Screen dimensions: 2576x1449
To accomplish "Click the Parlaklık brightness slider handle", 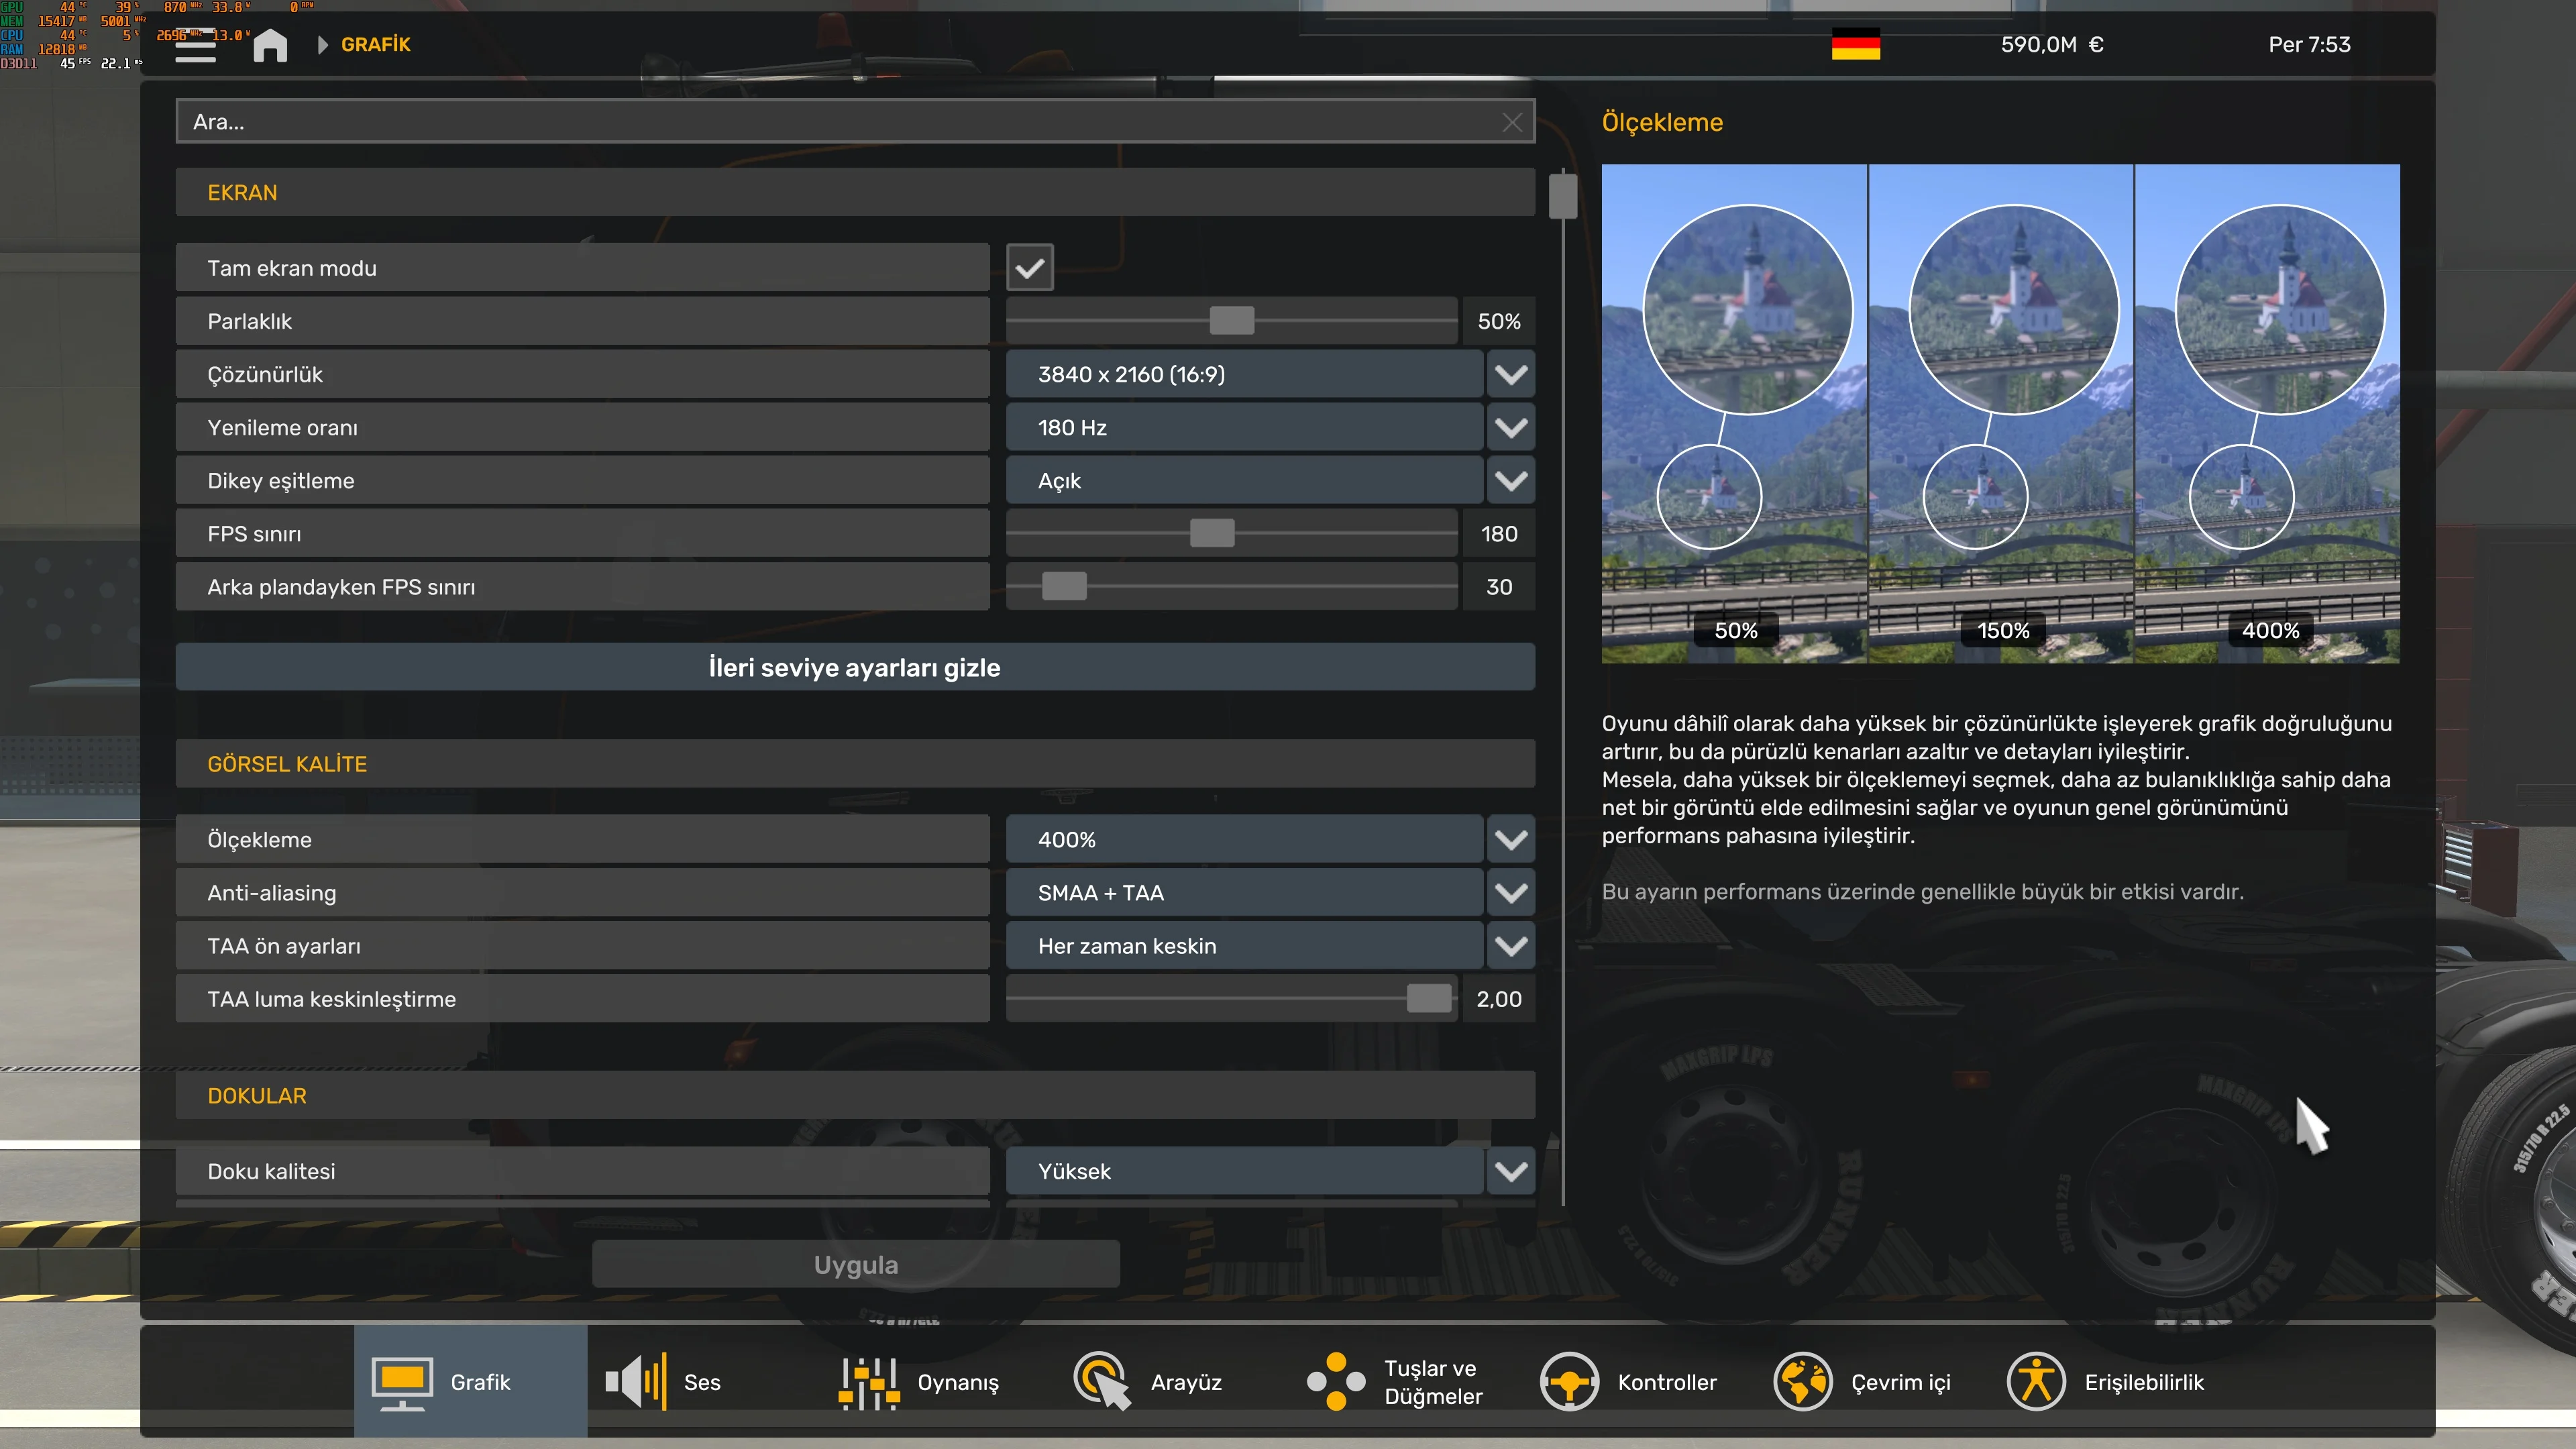I will click(x=1231, y=321).
